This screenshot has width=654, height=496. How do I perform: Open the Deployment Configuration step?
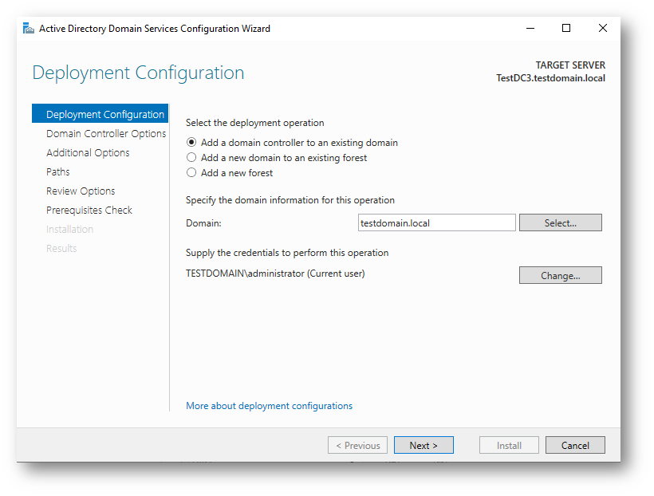(104, 115)
